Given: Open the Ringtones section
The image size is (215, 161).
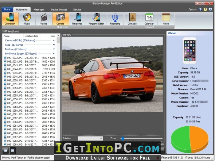Looking at the screenshot, I should tap(77, 19).
